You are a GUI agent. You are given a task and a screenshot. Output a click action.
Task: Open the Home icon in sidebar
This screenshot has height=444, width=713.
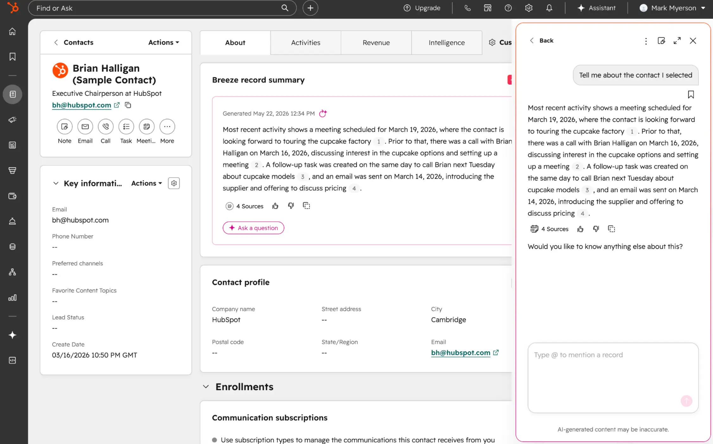point(12,31)
